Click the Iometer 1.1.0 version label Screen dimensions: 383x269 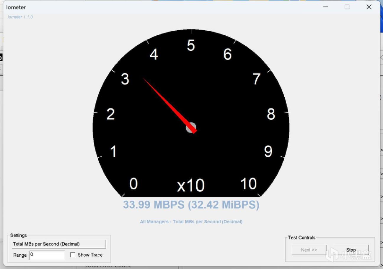click(20, 17)
